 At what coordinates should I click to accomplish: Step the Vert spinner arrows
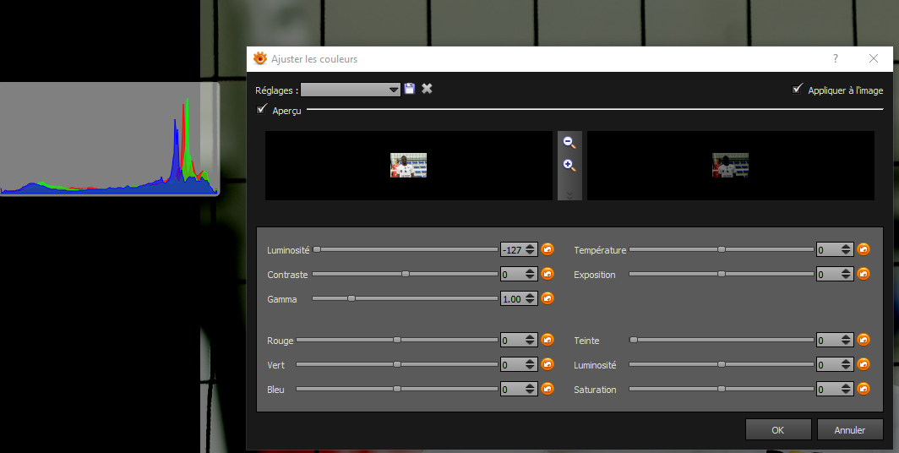[x=531, y=365]
